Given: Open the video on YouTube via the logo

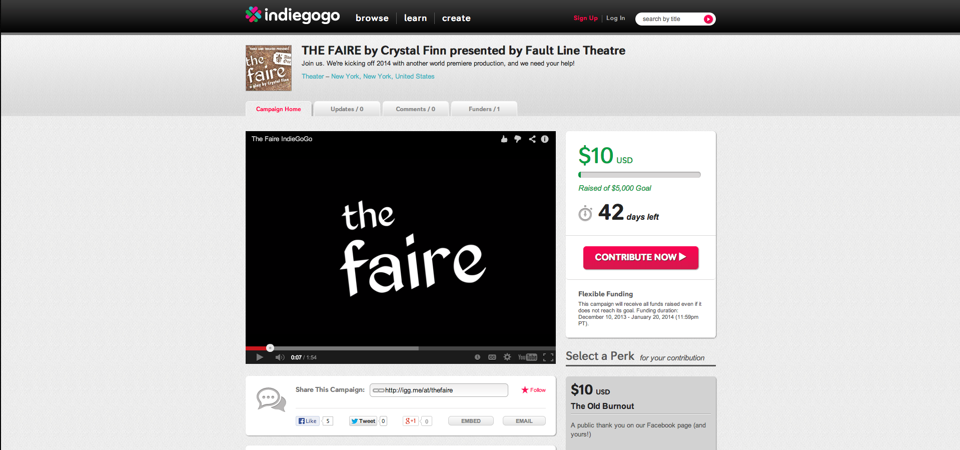Looking at the screenshot, I should tap(528, 357).
